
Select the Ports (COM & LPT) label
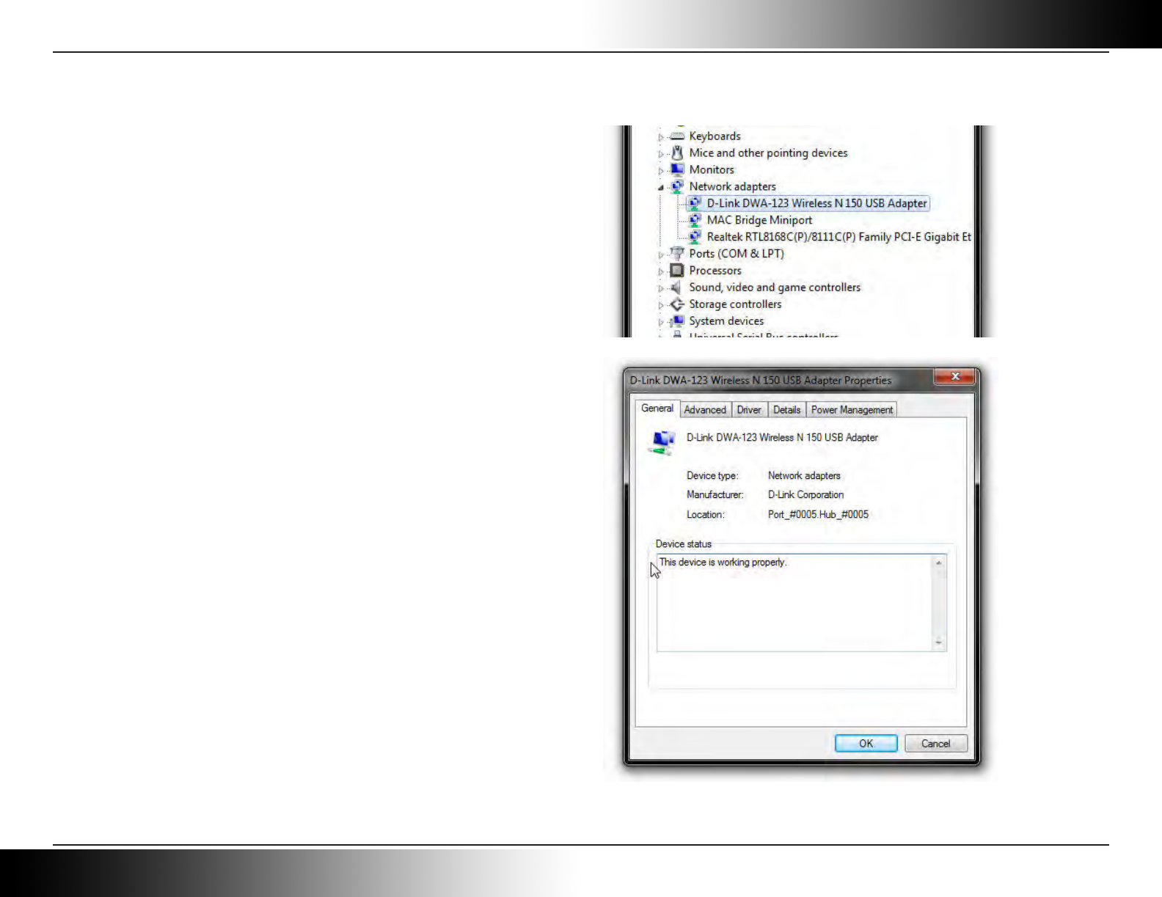pyautogui.click(x=737, y=254)
